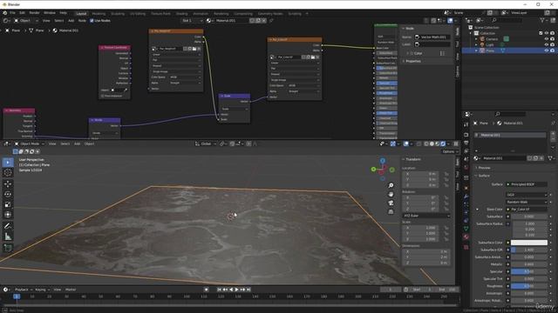Click the pin icon in node editor header
This screenshot has height=313, width=558.
(271, 21)
